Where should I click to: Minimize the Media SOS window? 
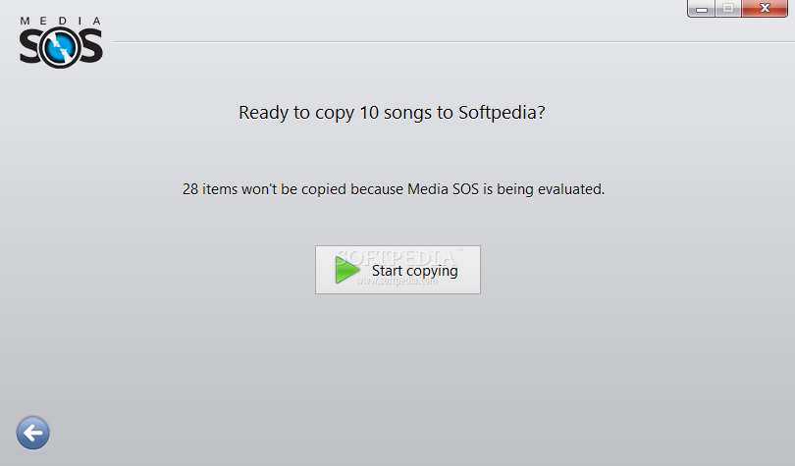(702, 9)
